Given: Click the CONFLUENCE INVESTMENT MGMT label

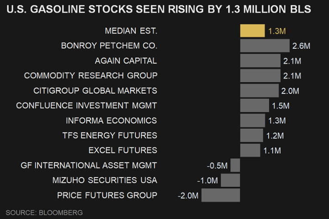Looking at the screenshot, I should tap(86, 105).
